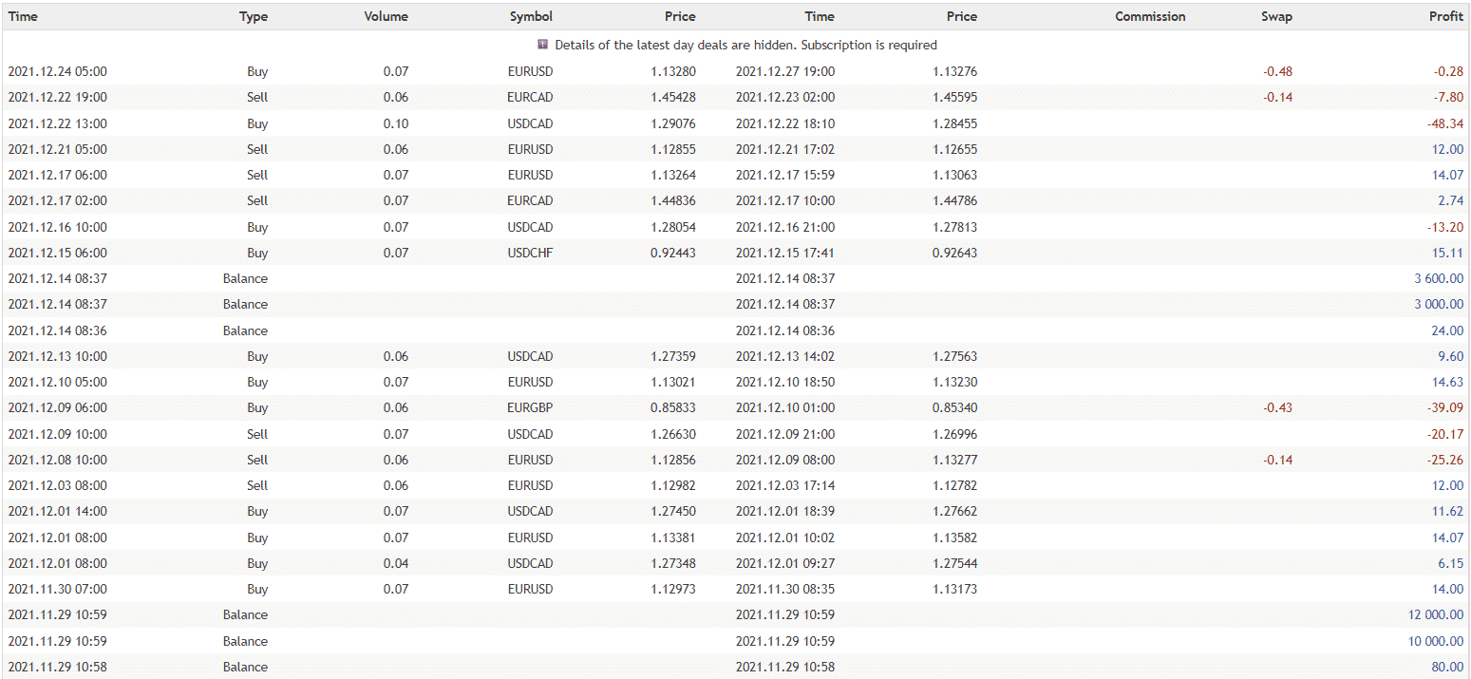The height and width of the screenshot is (679, 1471).
Task: Click the Volume column header
Action: coord(387,16)
